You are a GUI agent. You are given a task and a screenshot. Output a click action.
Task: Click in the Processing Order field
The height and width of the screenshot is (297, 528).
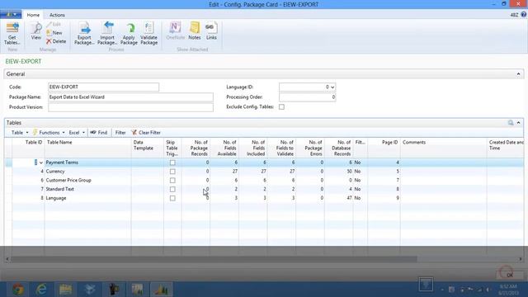tap(307, 97)
